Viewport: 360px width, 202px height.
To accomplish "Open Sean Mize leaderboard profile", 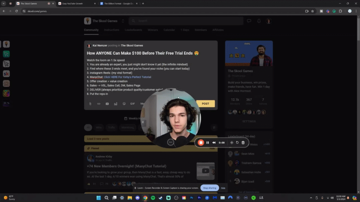I will coord(248,154).
